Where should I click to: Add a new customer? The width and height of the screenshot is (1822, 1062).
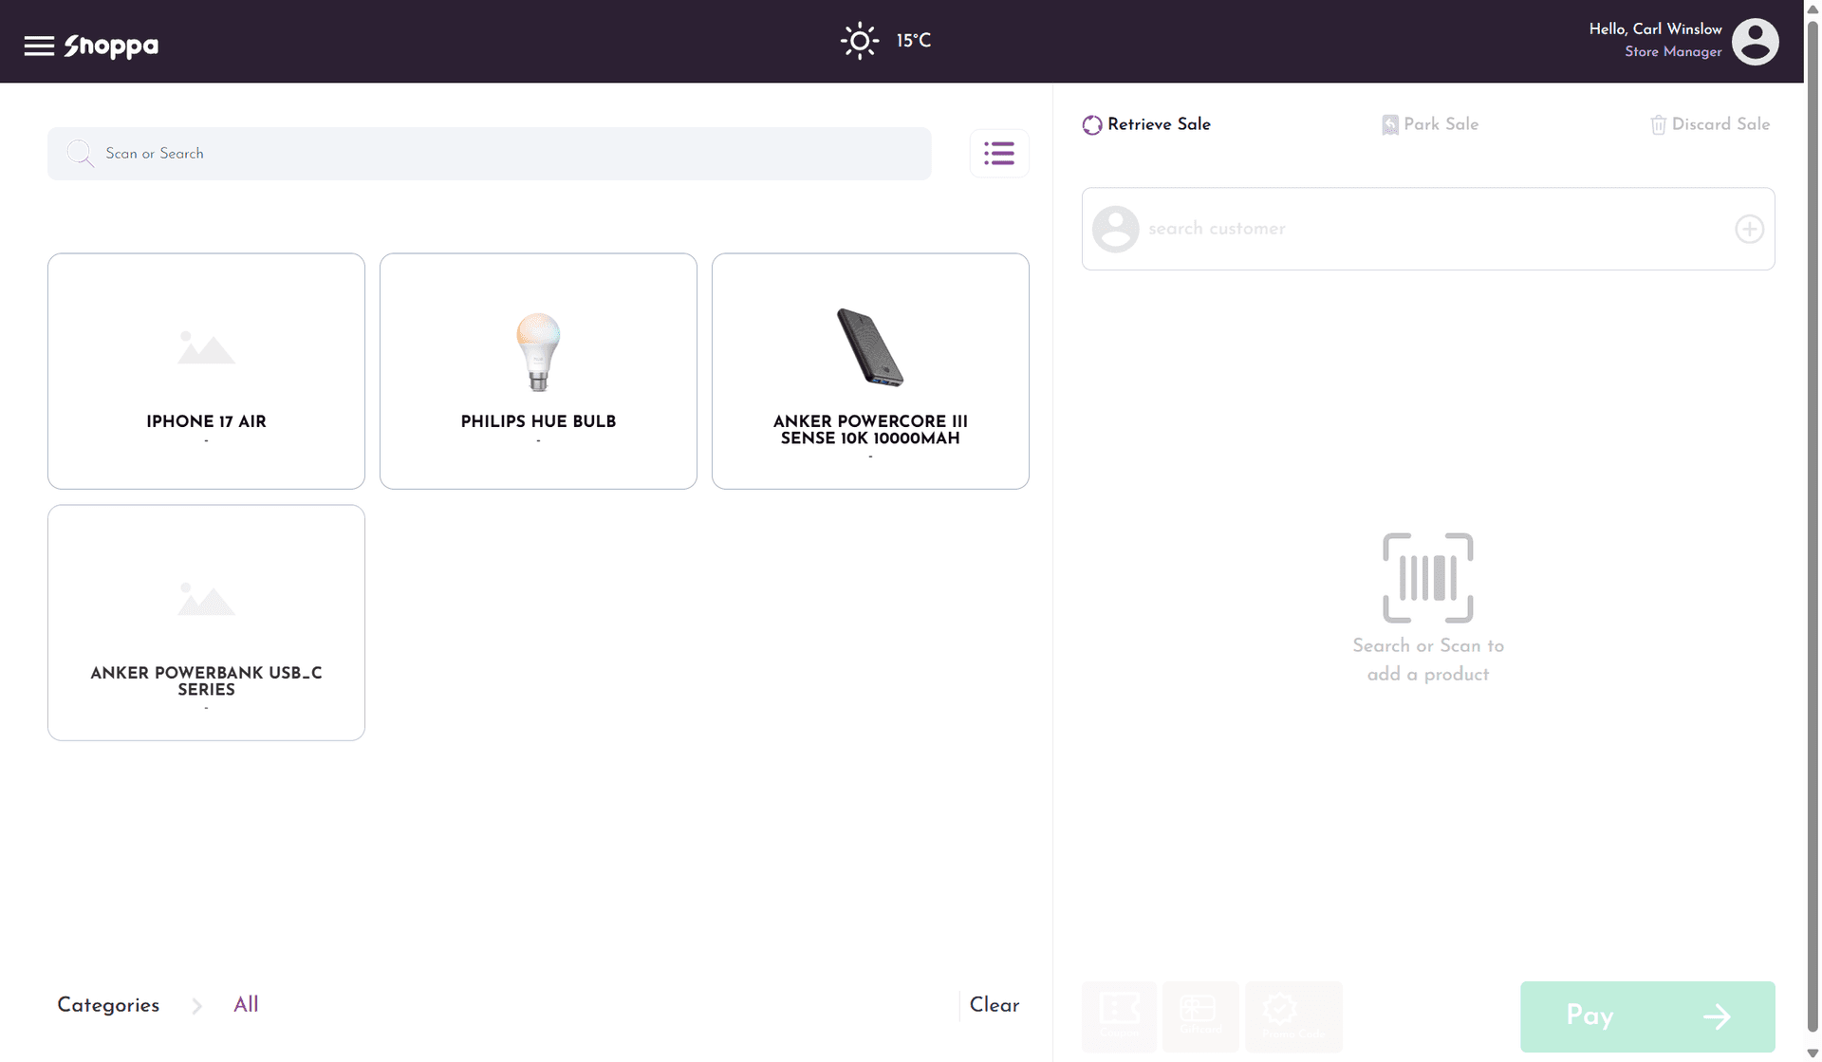pos(1749,229)
